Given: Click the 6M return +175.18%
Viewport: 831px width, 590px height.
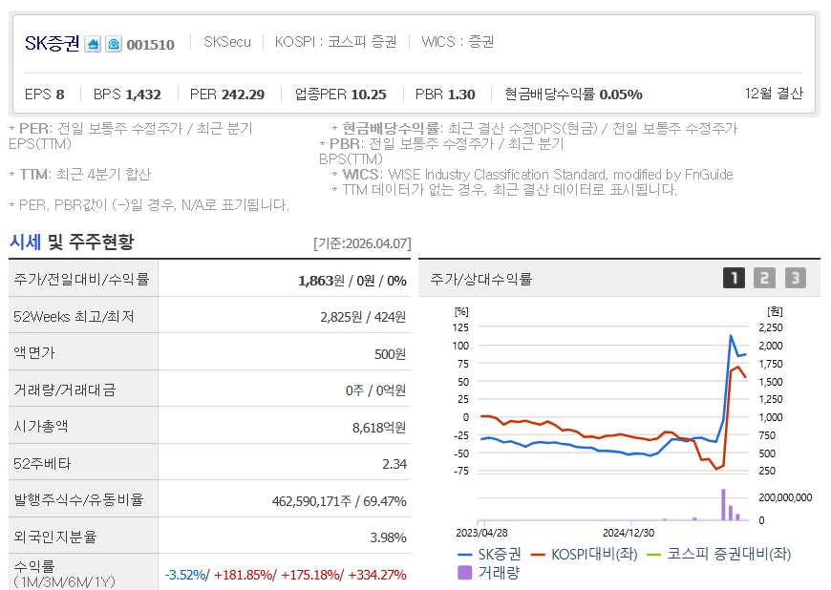Looking at the screenshot, I should pos(310,575).
